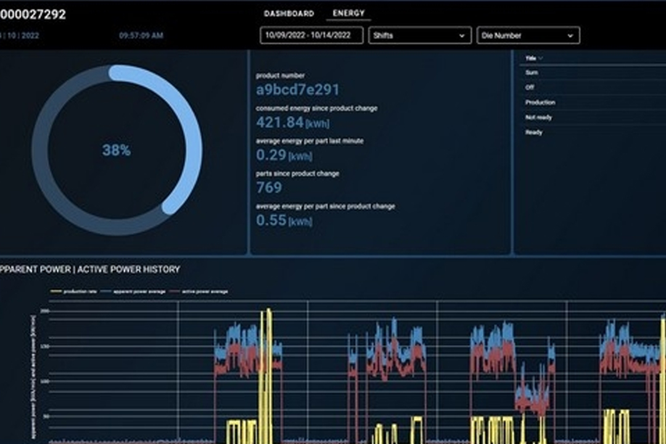Click the parts count 769
Image resolution: width=666 pixels, height=444 pixels.
(x=269, y=187)
